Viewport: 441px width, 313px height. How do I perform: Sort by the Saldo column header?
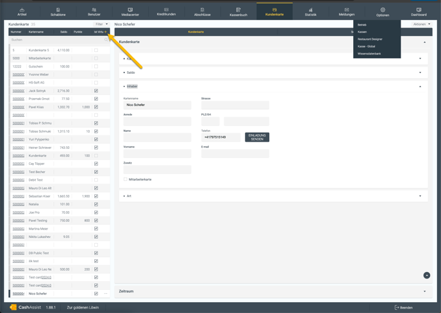63,32
